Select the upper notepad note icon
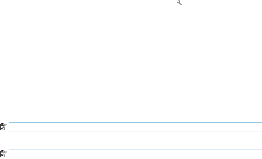This screenshot has width=262, height=159. click(4, 127)
